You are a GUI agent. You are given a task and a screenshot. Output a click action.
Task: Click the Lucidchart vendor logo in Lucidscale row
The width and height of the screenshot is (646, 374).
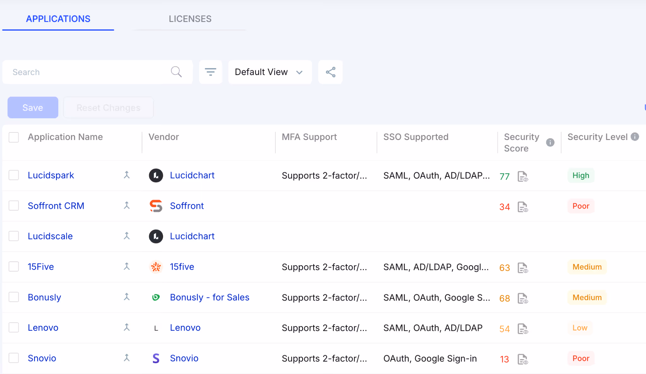click(156, 237)
